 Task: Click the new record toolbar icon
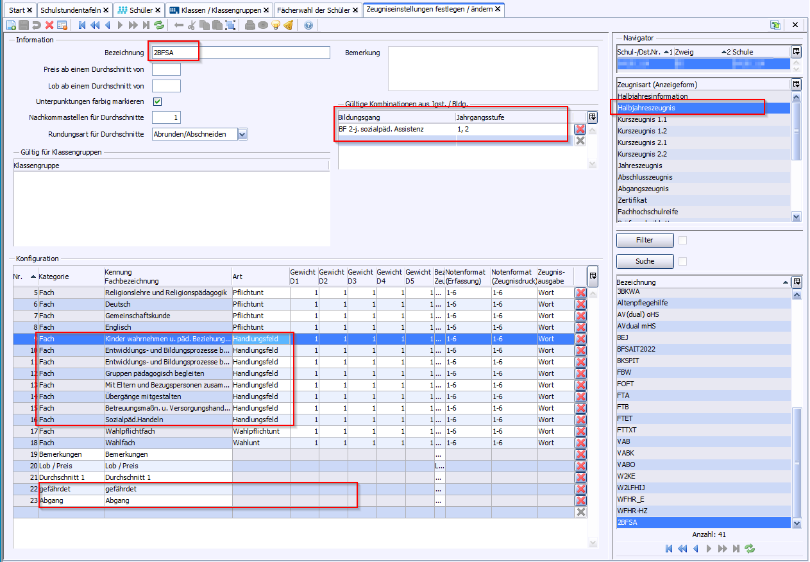(x=11, y=25)
